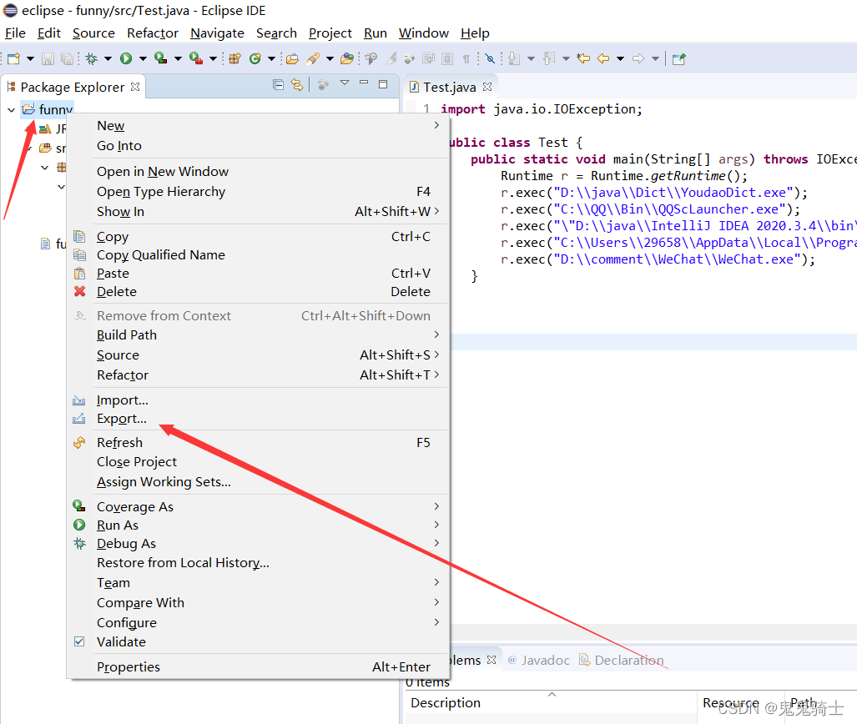857x724 pixels.
Task: Click the Save toolbar icon
Action: coord(48,58)
